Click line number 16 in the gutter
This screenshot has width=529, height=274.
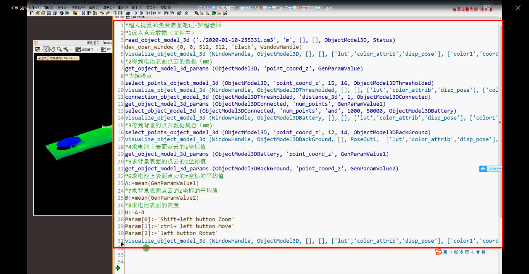(x=120, y=132)
